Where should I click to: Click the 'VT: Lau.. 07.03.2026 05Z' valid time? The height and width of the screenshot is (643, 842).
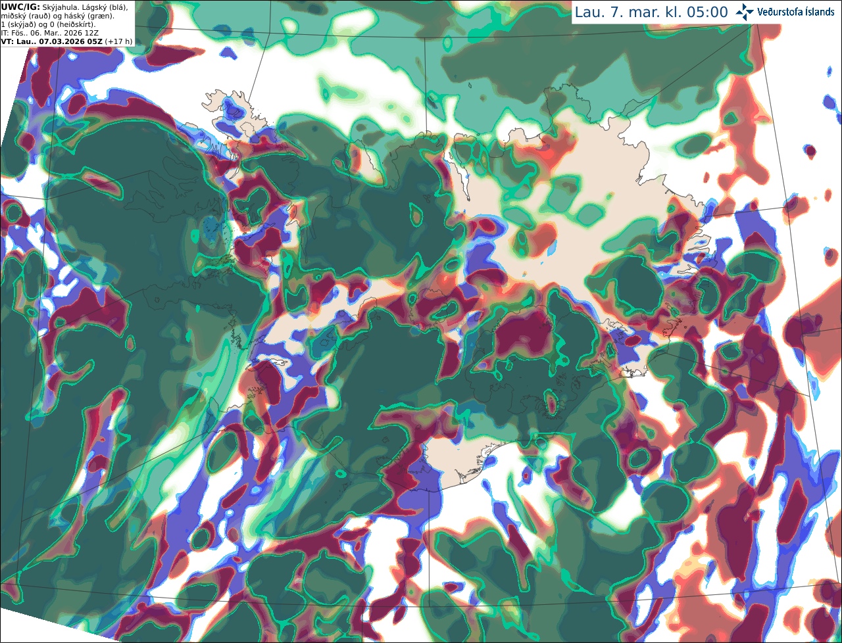51,41
